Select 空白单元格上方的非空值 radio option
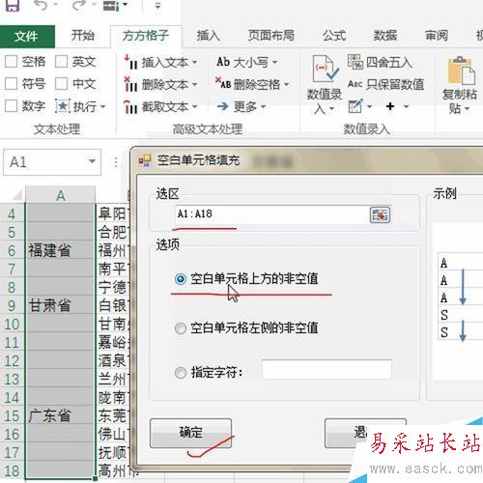This screenshot has height=483, width=483. (x=181, y=279)
